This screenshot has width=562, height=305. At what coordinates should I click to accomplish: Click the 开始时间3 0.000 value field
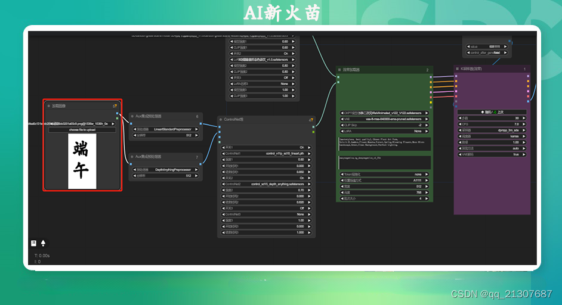(266, 226)
